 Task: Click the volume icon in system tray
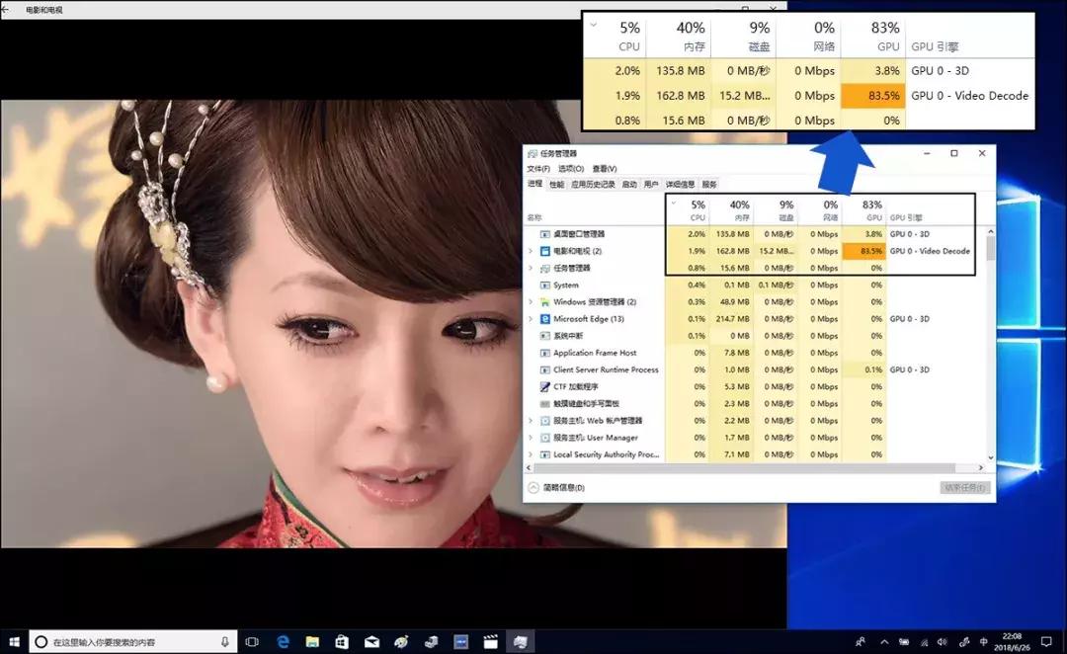click(x=942, y=642)
